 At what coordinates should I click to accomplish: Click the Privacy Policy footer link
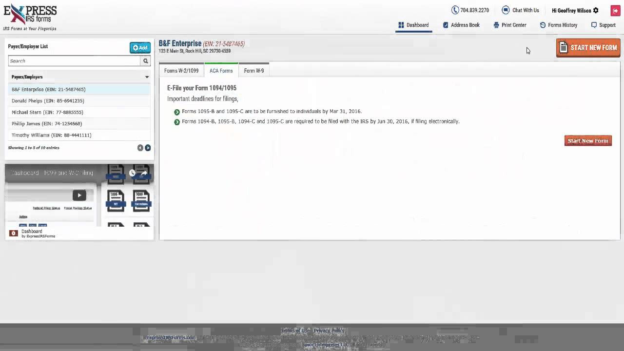click(329, 331)
